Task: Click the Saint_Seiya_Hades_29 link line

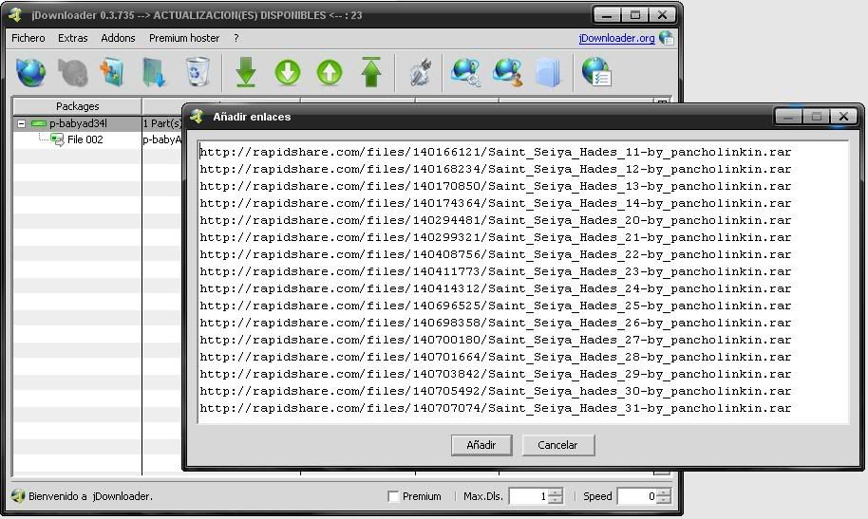Action: pyautogui.click(x=496, y=374)
